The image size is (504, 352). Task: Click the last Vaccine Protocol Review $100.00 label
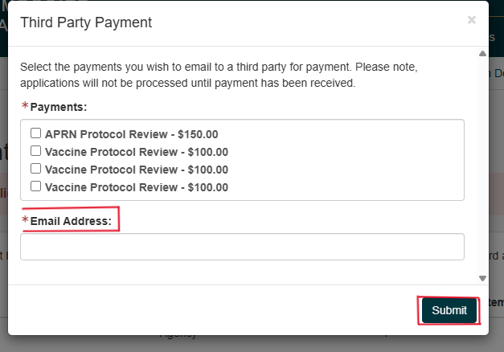(137, 187)
